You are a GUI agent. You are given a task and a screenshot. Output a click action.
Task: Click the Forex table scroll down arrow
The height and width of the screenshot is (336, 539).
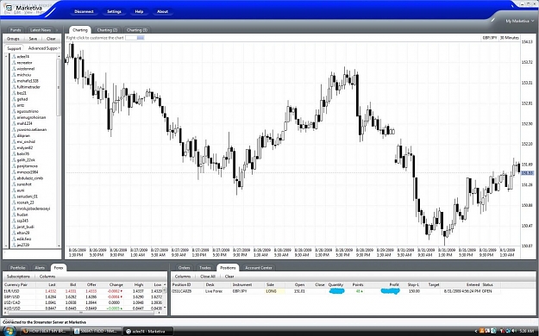[165, 308]
